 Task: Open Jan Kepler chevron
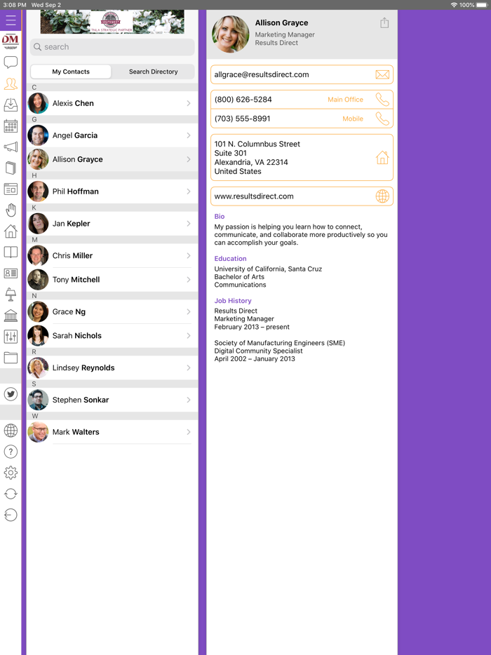tap(189, 224)
